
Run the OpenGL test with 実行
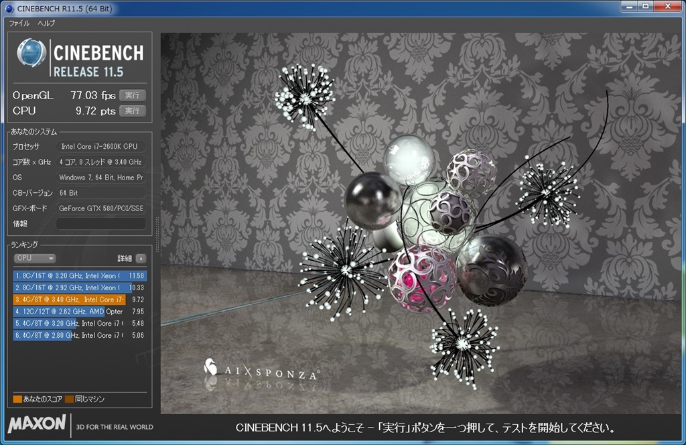point(133,95)
